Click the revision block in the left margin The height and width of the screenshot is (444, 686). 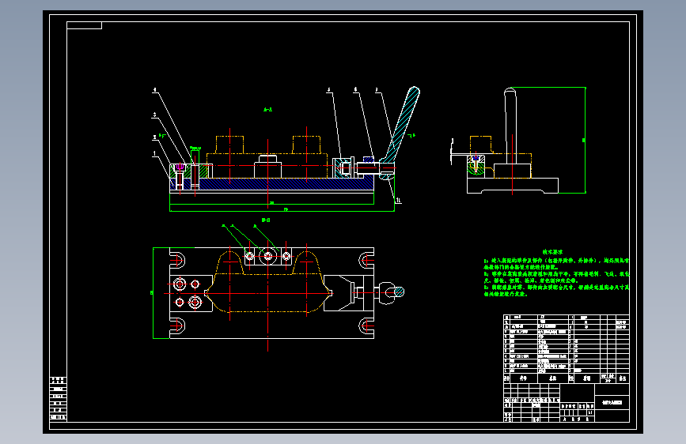click(x=59, y=398)
